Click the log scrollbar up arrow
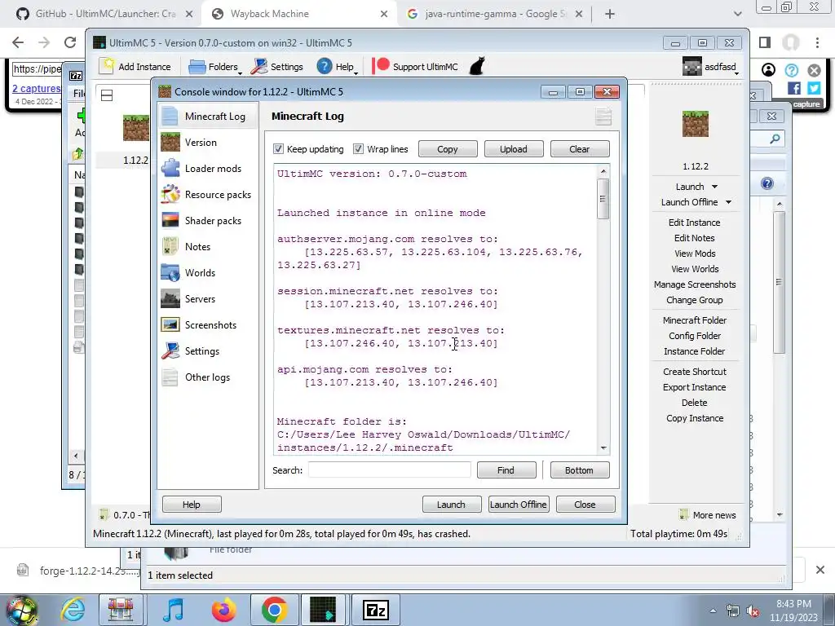Screen dimensions: 835x626 (x=603, y=171)
